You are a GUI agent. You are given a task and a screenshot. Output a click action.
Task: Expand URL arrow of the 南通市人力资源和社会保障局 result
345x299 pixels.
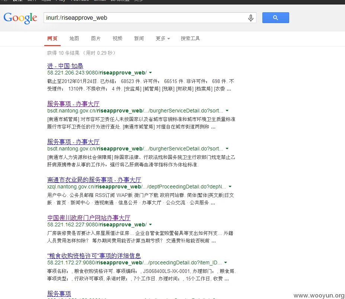(227, 149)
